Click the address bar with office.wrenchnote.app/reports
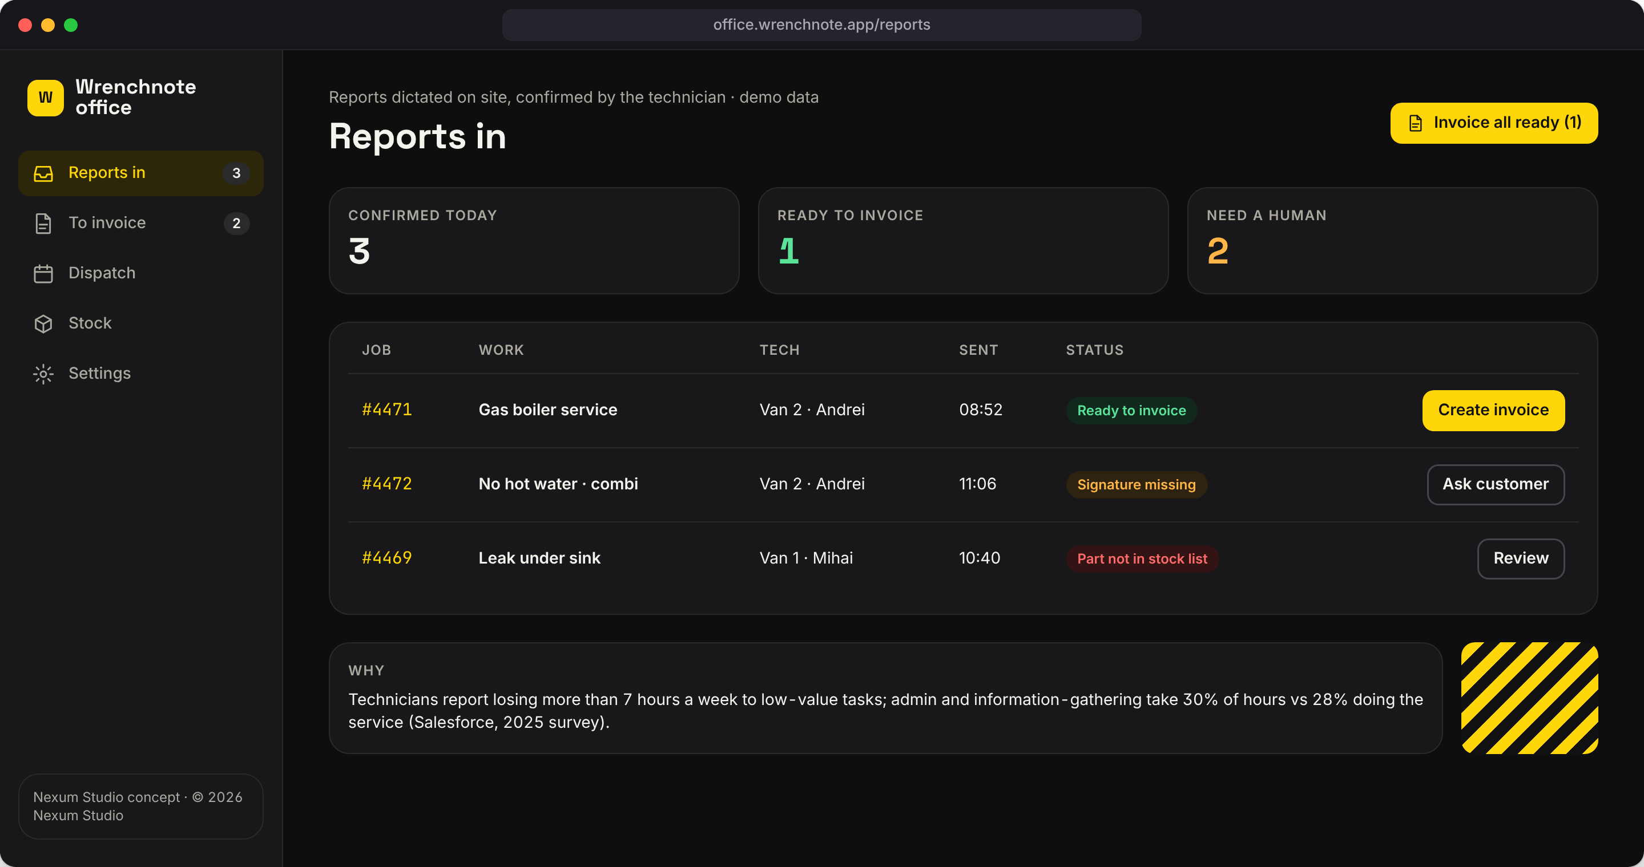1644x867 pixels. point(821,25)
